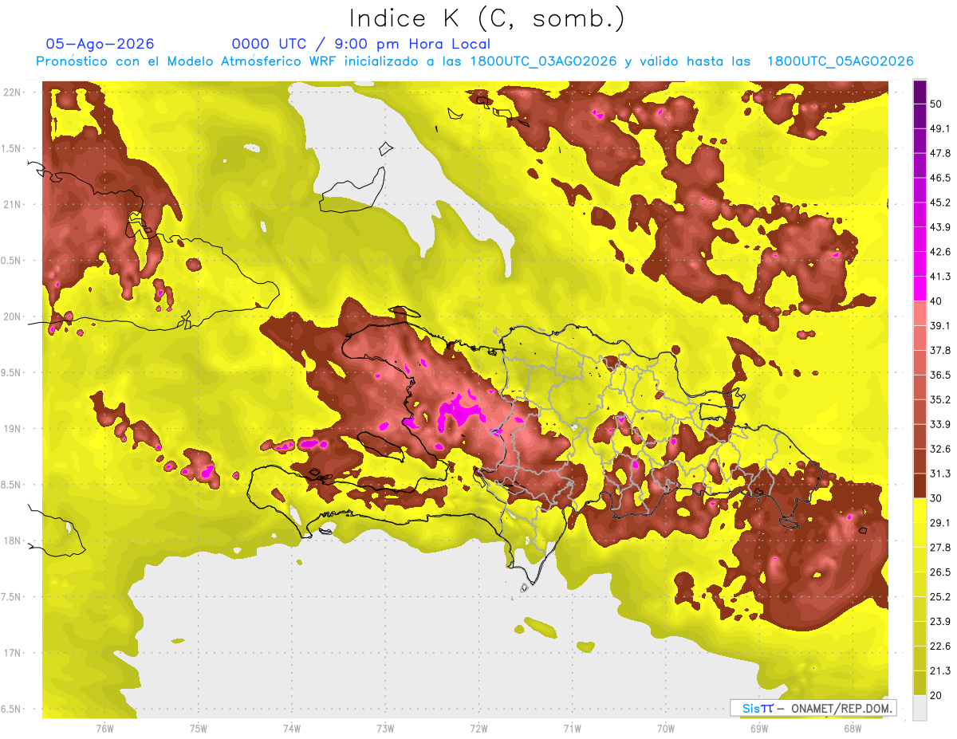This screenshot has height=739, width=957.
Task: Click the '23.9' color scale value
Action: 939,622
